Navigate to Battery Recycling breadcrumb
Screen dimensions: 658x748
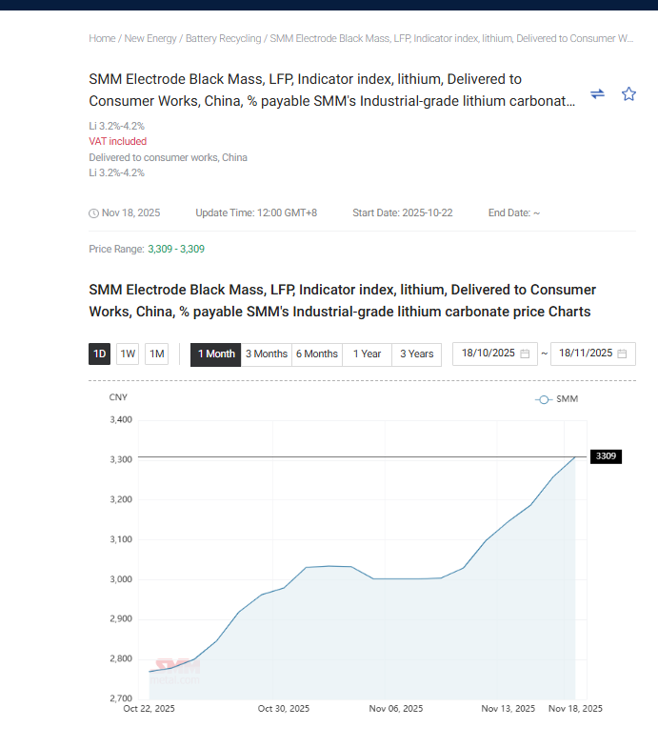click(x=223, y=38)
